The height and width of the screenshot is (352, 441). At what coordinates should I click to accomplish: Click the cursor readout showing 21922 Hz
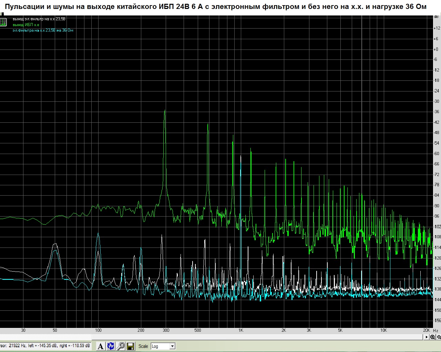tap(45, 345)
